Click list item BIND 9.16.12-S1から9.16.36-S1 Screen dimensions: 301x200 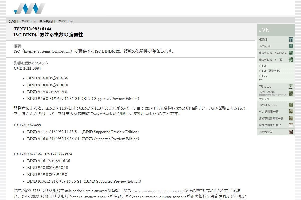click(x=84, y=181)
